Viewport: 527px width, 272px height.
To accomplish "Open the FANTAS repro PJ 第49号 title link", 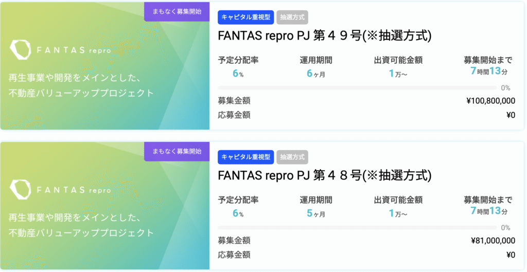I will pos(325,35).
